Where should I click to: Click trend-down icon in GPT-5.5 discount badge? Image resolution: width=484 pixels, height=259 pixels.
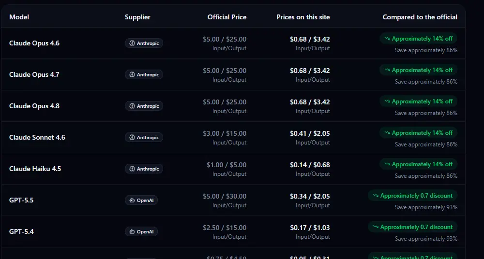376,196
